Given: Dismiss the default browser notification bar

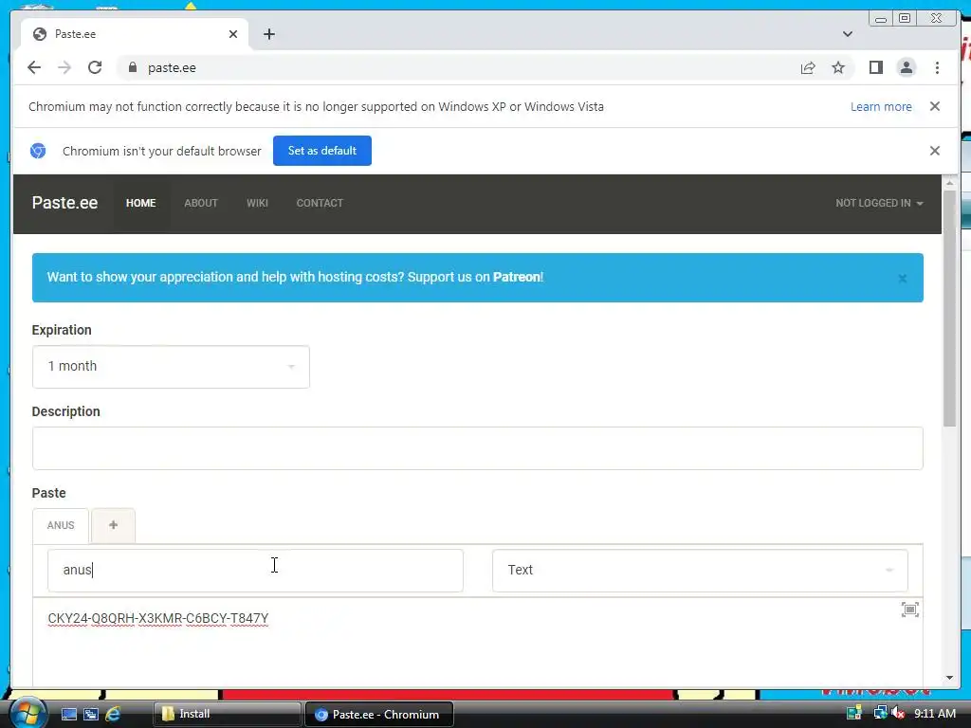Looking at the screenshot, I should point(934,151).
